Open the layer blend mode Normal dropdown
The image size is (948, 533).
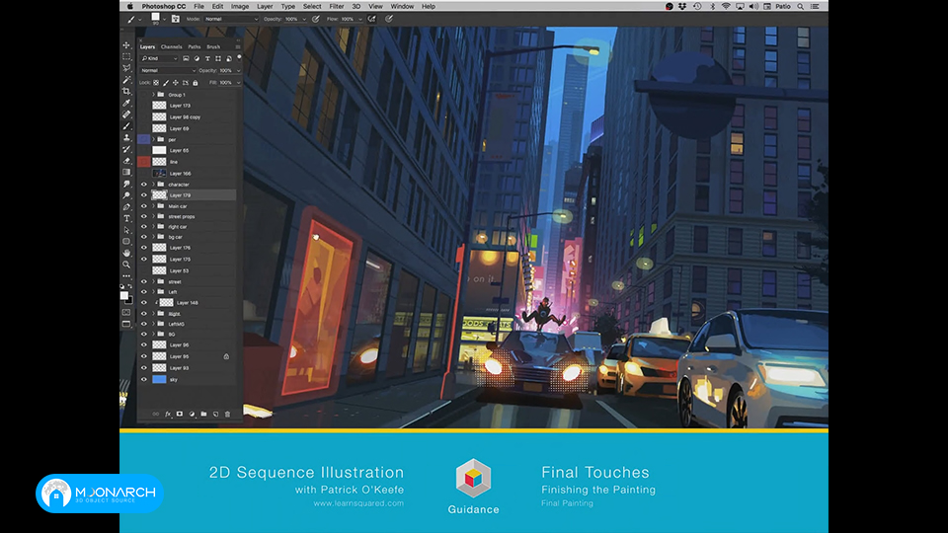(168, 71)
